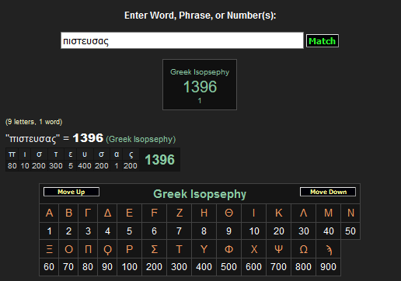Click the Greek Isopsephy cipher table title
Image resolution: width=401 pixels, height=281 pixels.
coord(200,194)
